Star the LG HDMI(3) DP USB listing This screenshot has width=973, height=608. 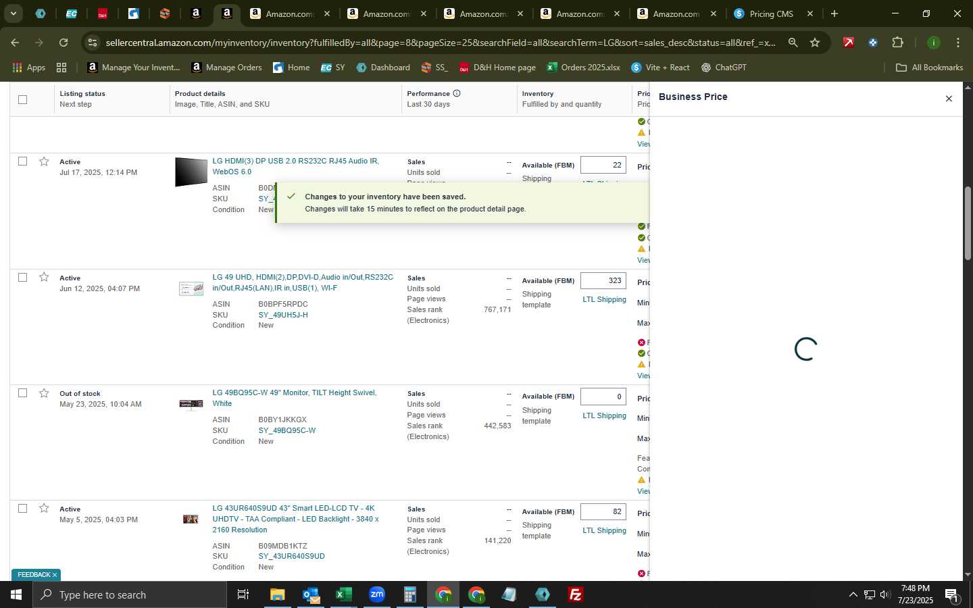click(44, 161)
